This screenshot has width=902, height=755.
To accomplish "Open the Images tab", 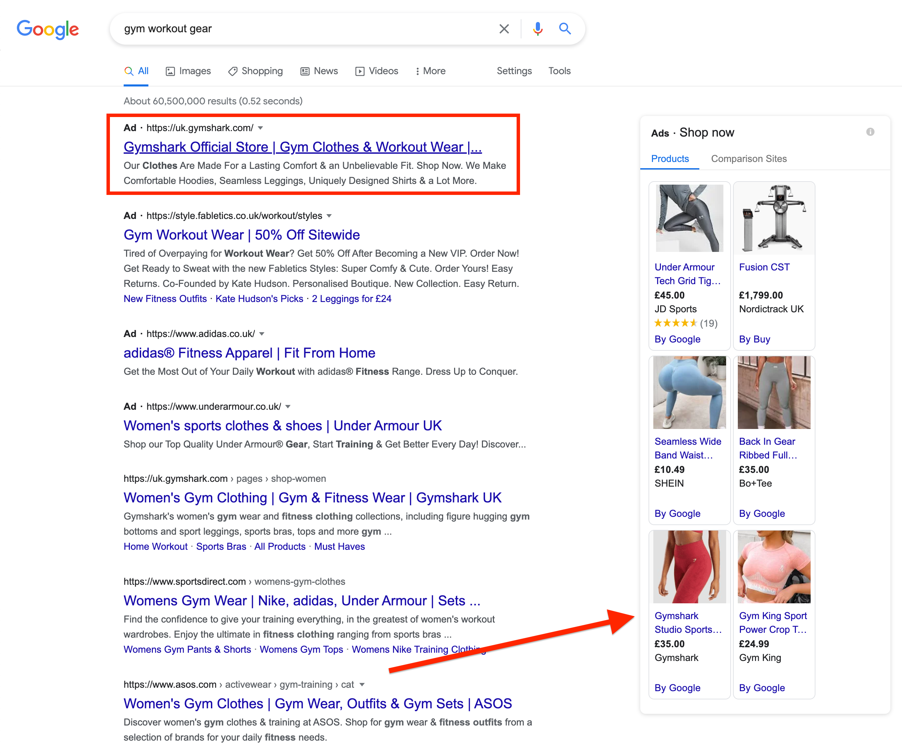I will coord(188,71).
